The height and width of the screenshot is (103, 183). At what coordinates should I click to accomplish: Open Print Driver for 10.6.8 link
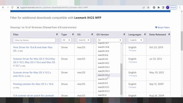(33, 49)
